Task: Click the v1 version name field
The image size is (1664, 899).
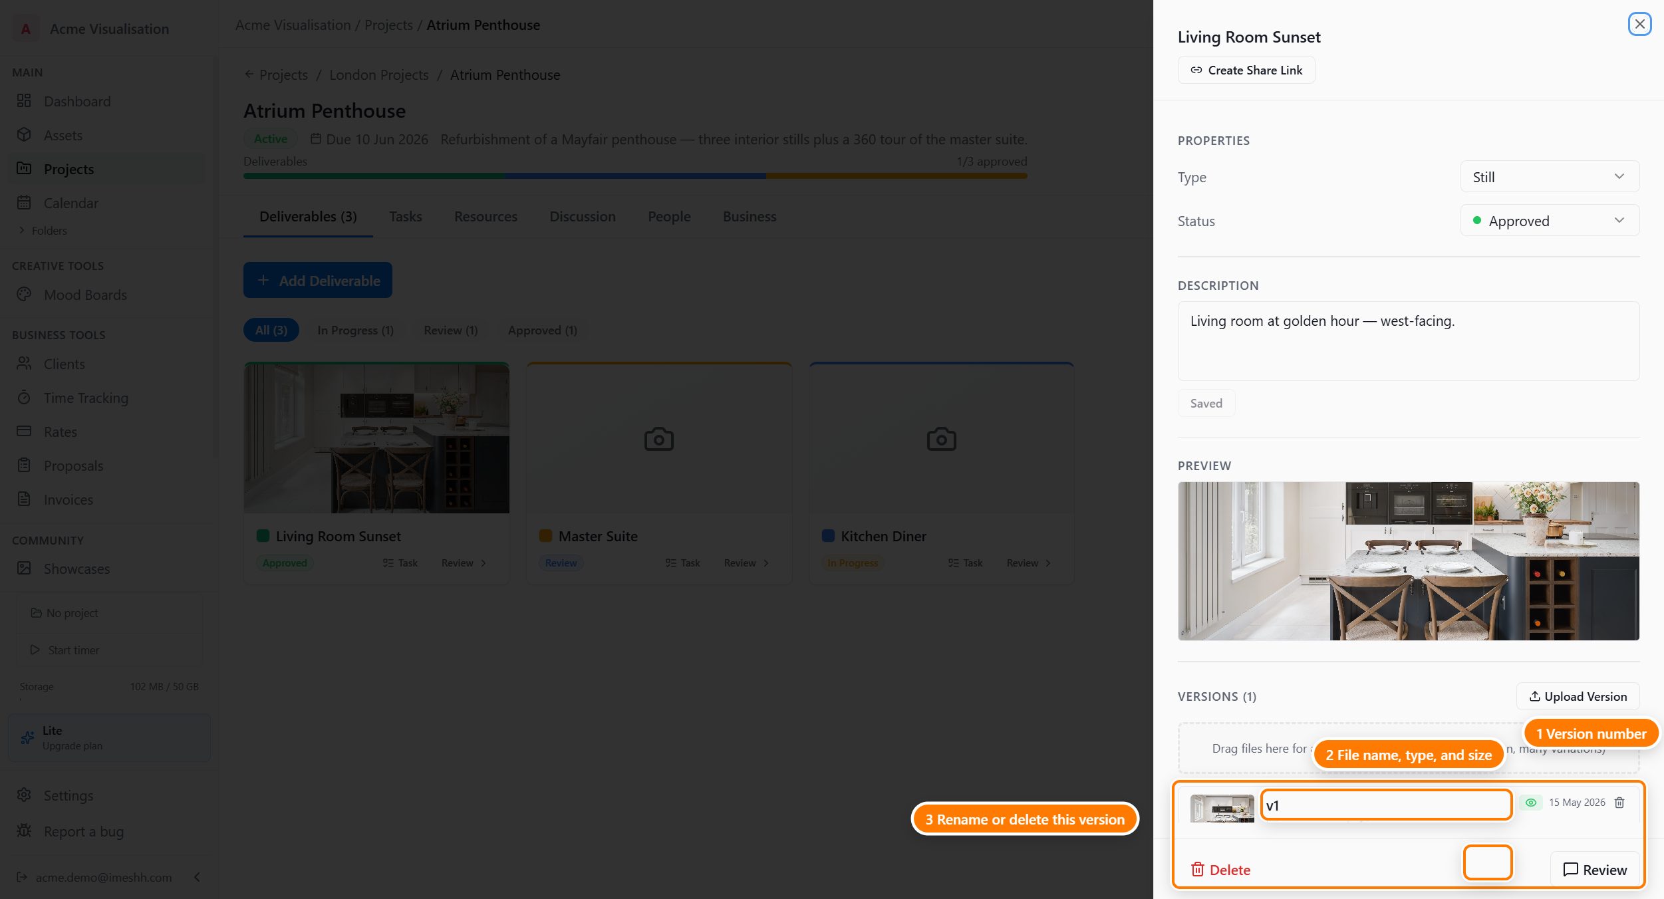Action: 1386,805
